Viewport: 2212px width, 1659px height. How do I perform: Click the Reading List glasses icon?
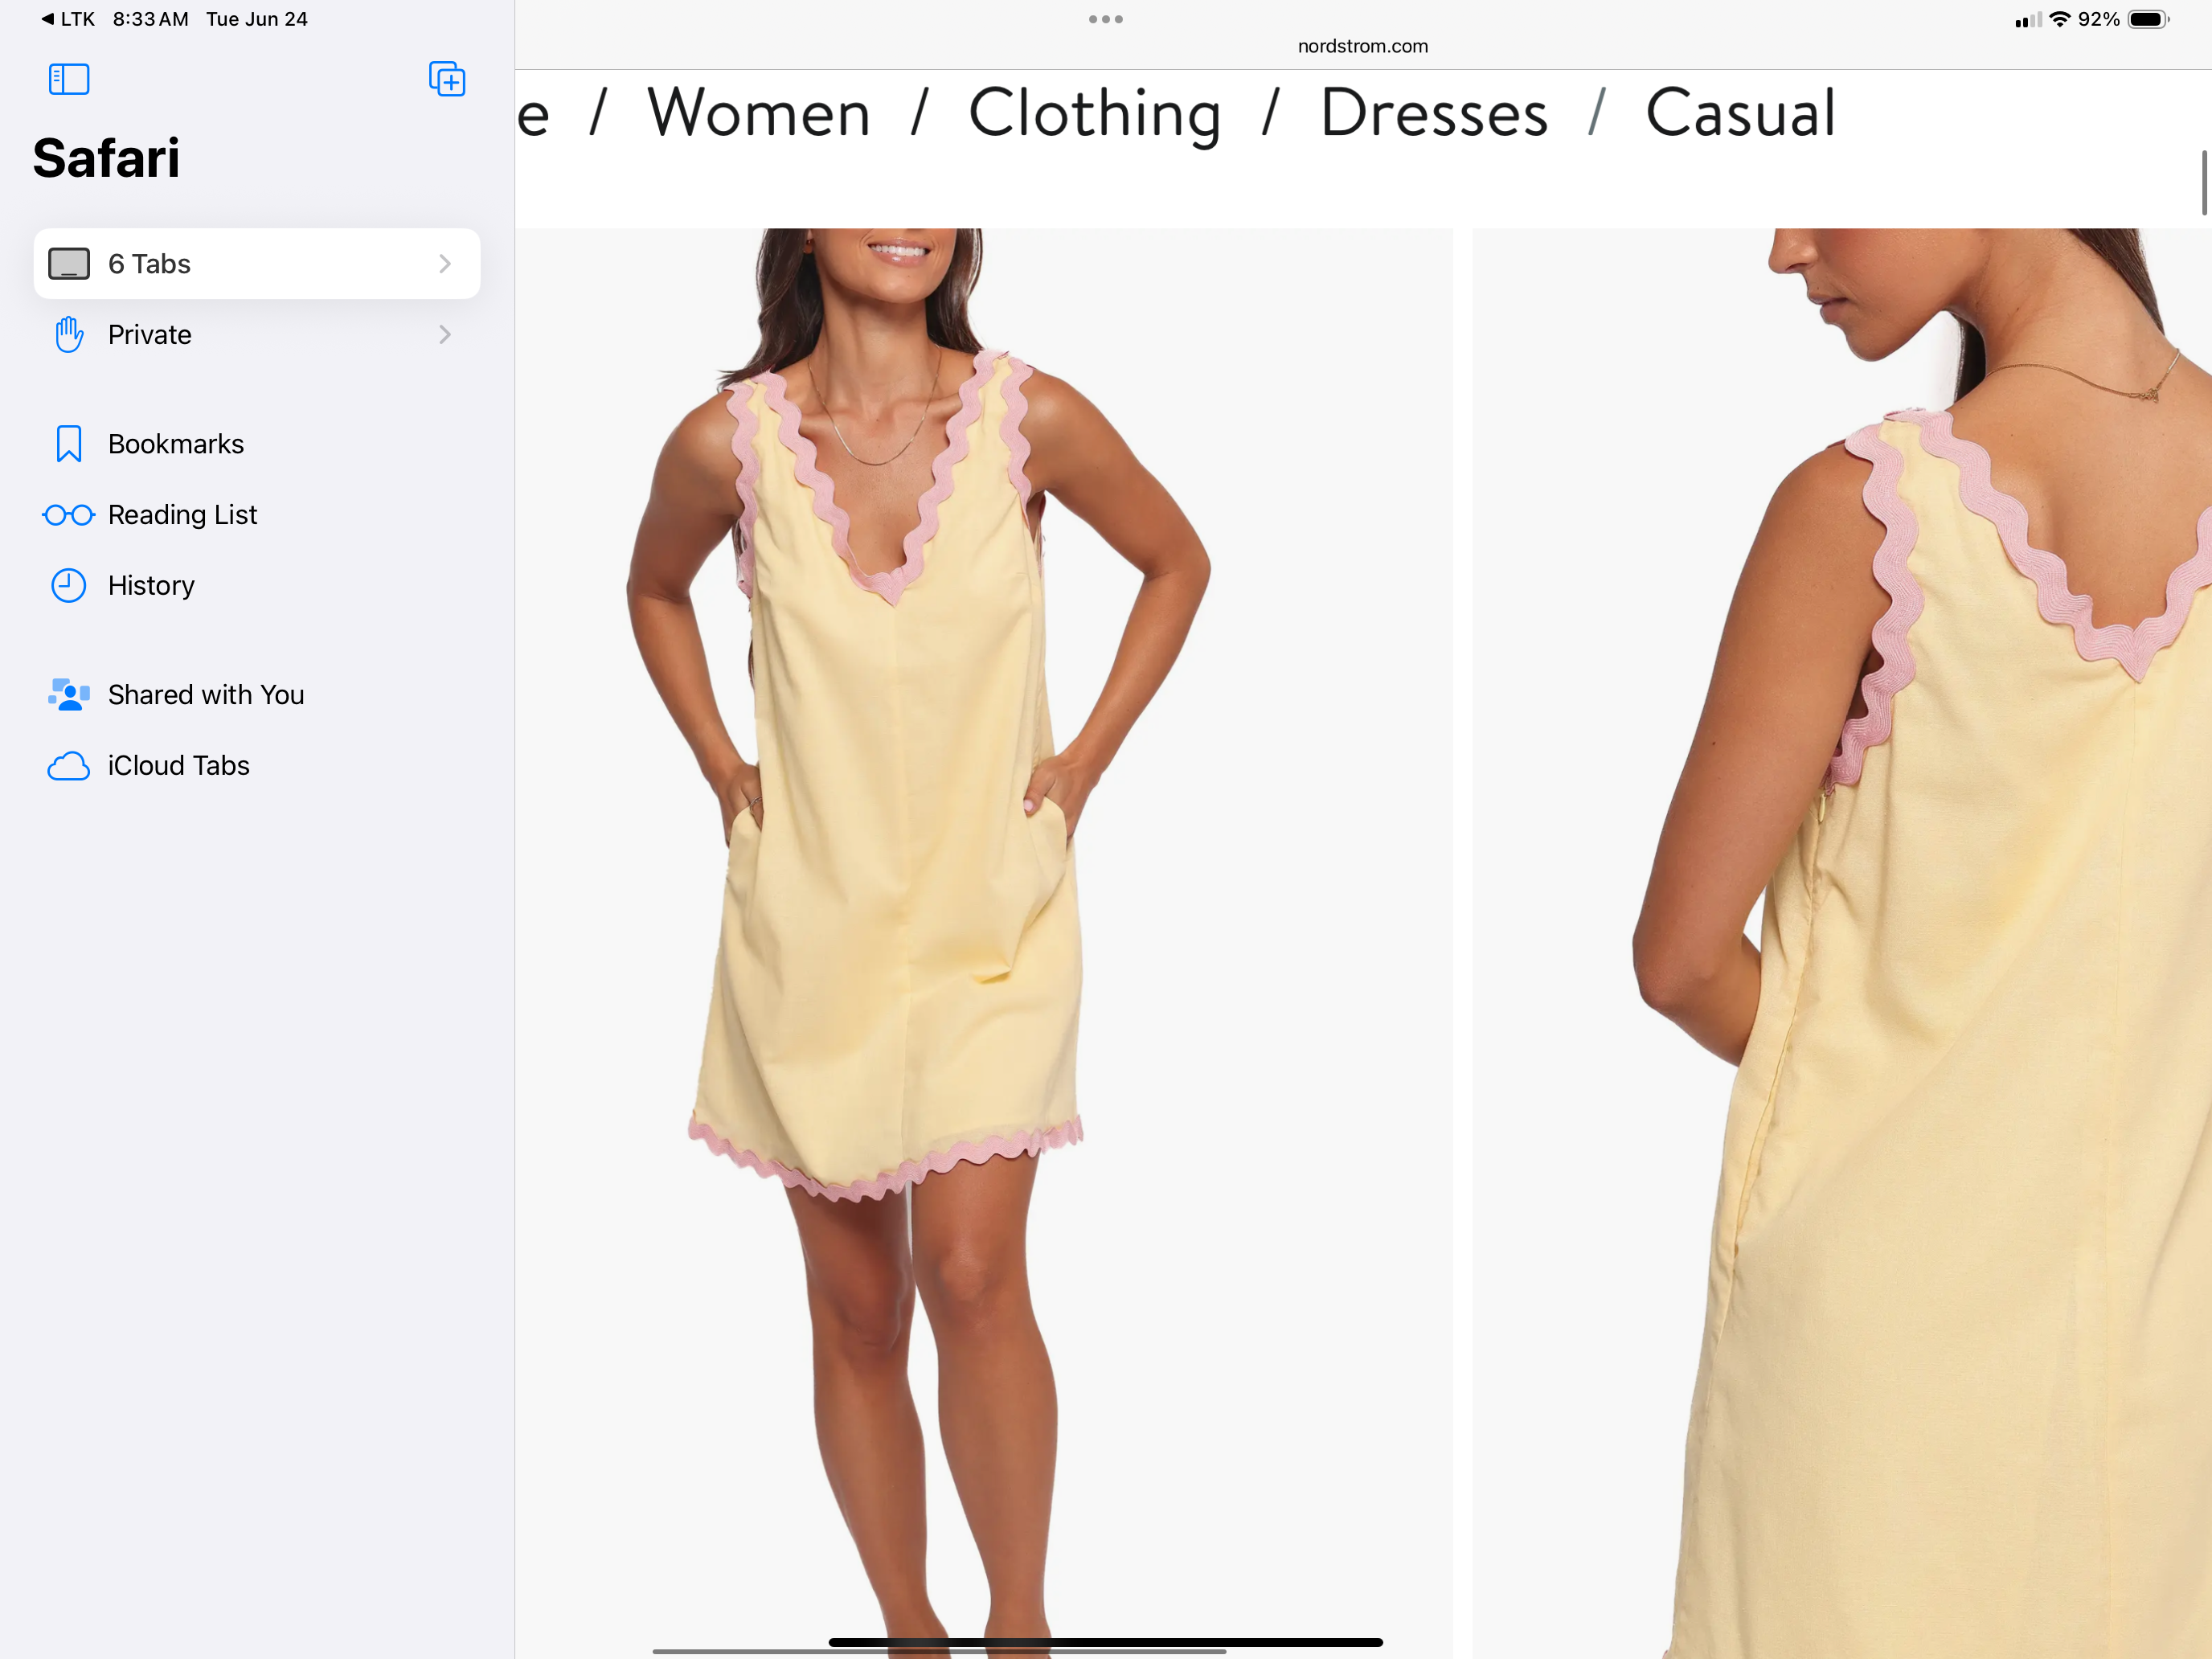point(69,515)
